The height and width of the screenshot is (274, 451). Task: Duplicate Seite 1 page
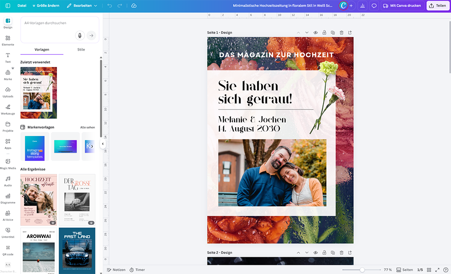coord(333,33)
